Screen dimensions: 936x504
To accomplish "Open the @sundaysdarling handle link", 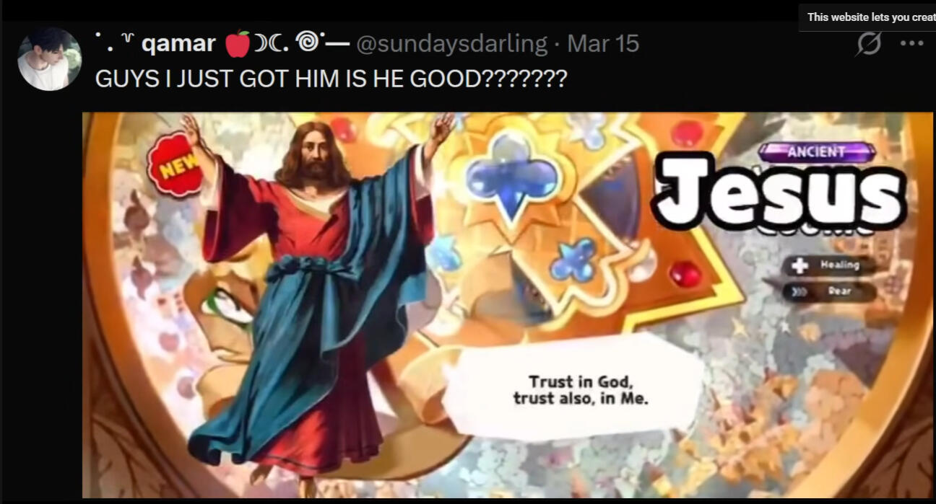I will coord(451,44).
